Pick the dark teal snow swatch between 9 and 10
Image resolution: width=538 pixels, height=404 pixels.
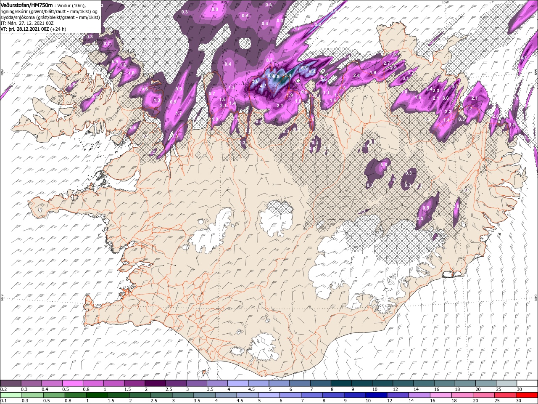[361, 383]
